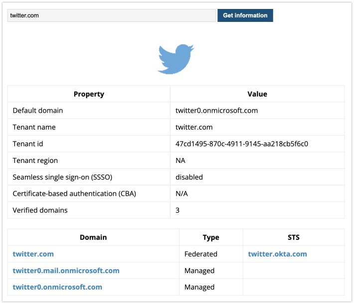Focus the domain input field containing twitter.com

(111, 15)
